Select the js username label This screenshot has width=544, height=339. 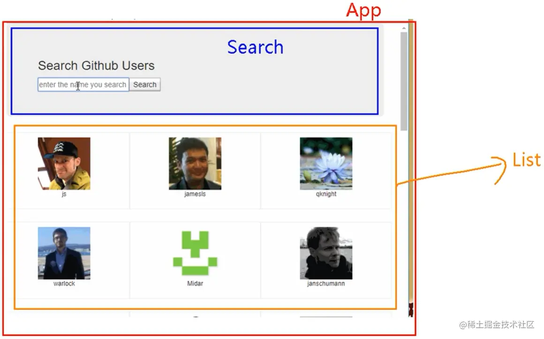pyautogui.click(x=64, y=194)
